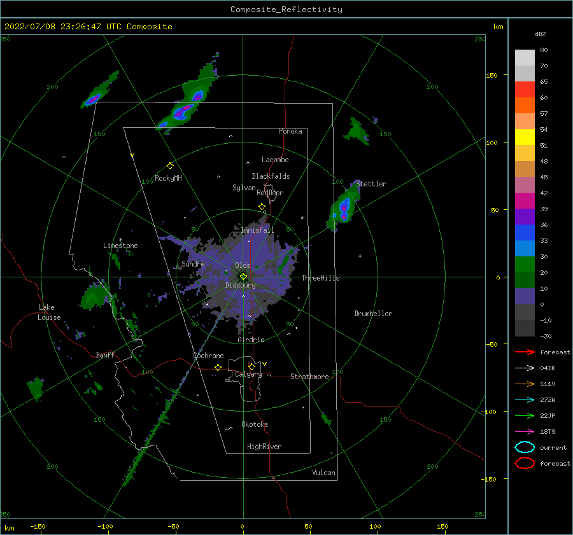The height and width of the screenshot is (535, 573).
Task: Click the yellow radar site marker at center
Action: click(243, 277)
